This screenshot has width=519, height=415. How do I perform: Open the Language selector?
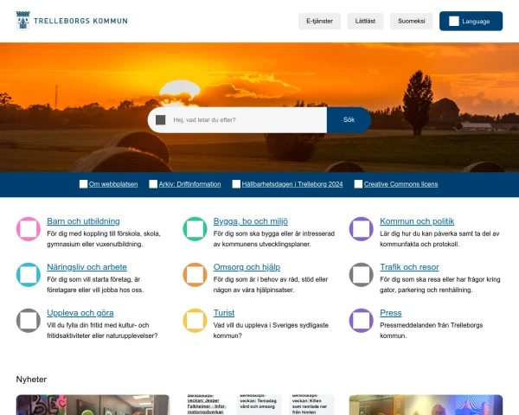471,21
